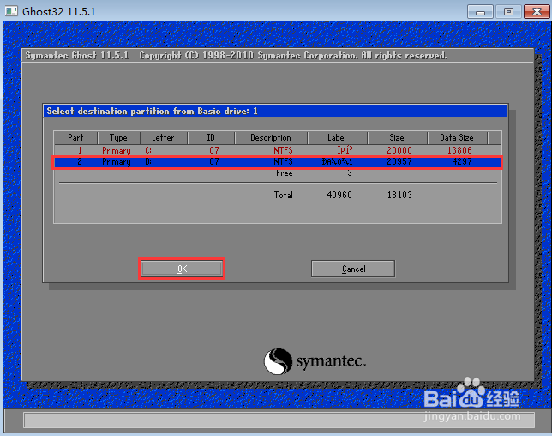Minimize the Ghost32 window
This screenshot has width=552, height=436.
pos(480,12)
